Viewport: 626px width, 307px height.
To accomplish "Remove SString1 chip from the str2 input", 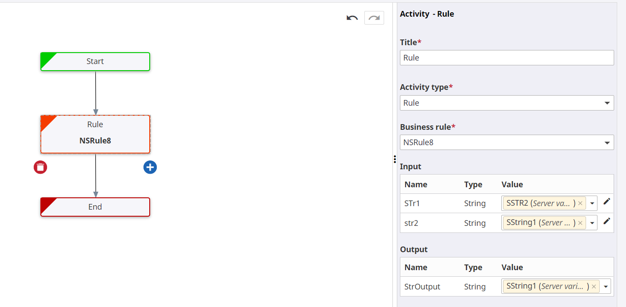I will point(580,222).
